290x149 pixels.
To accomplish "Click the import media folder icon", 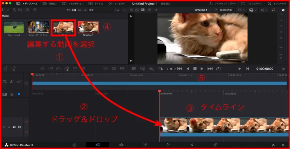I will click(20, 10).
